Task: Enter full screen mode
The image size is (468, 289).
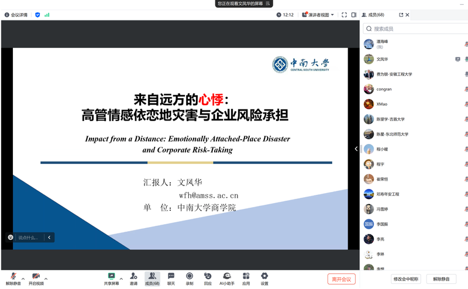Action: tap(344, 15)
